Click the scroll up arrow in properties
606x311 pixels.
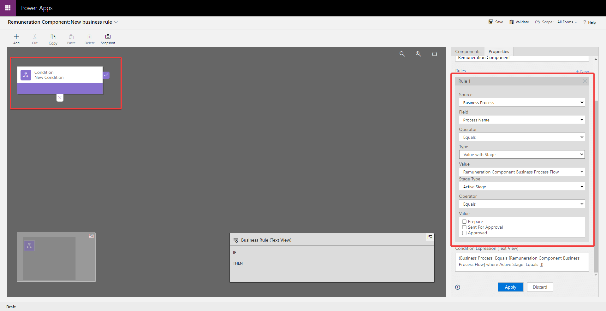click(x=596, y=59)
